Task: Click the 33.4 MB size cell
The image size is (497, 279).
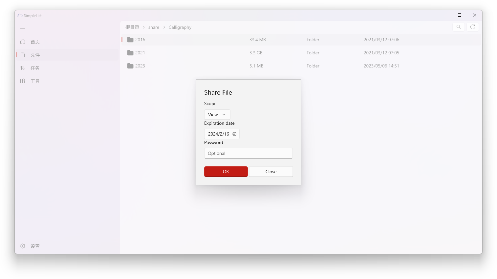Action: [258, 40]
